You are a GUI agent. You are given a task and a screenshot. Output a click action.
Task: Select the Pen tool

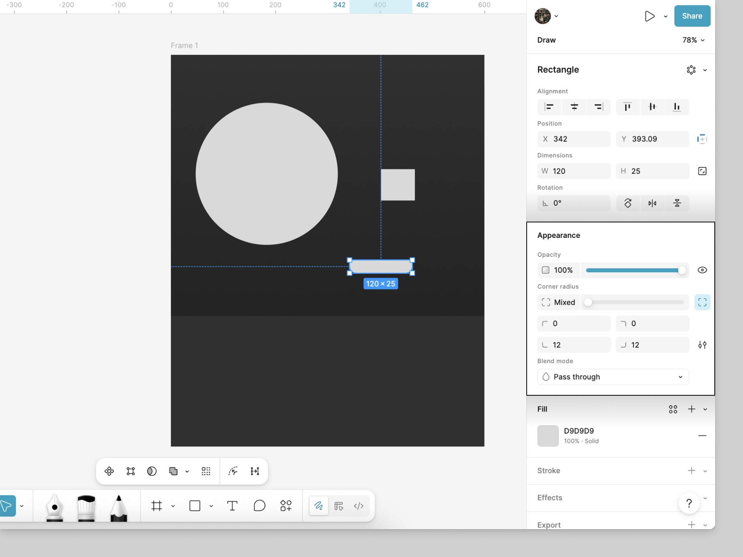[x=55, y=507]
